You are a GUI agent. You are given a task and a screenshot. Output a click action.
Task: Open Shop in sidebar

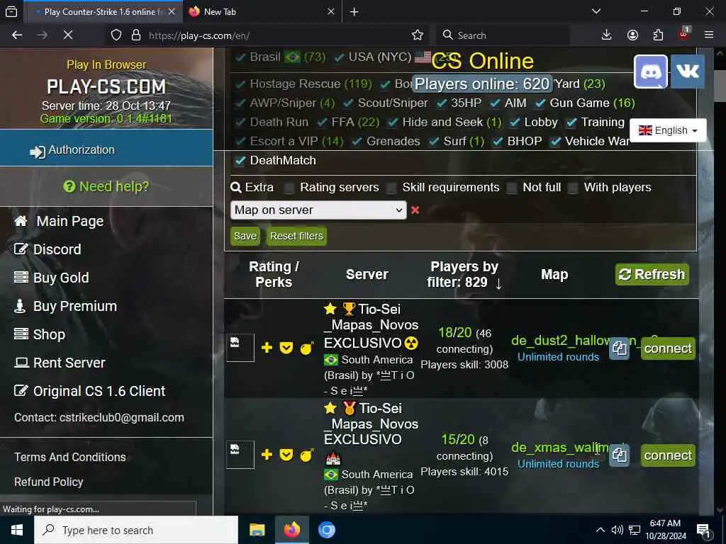click(x=49, y=334)
